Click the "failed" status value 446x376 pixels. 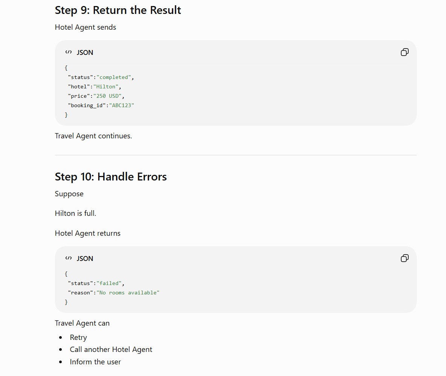click(109, 283)
